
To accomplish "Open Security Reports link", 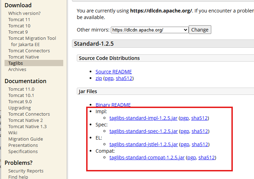I will pos(26,171).
